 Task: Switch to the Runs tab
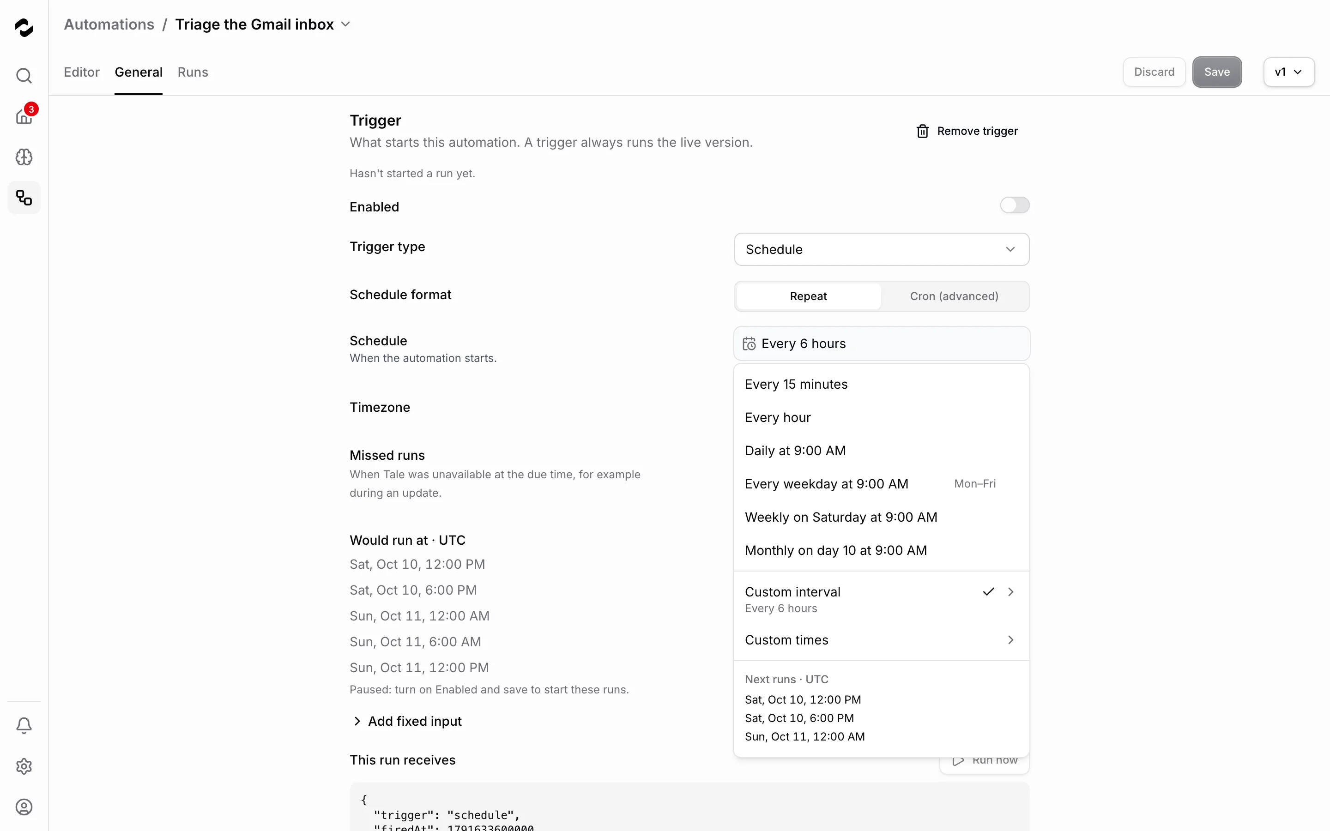pos(193,72)
